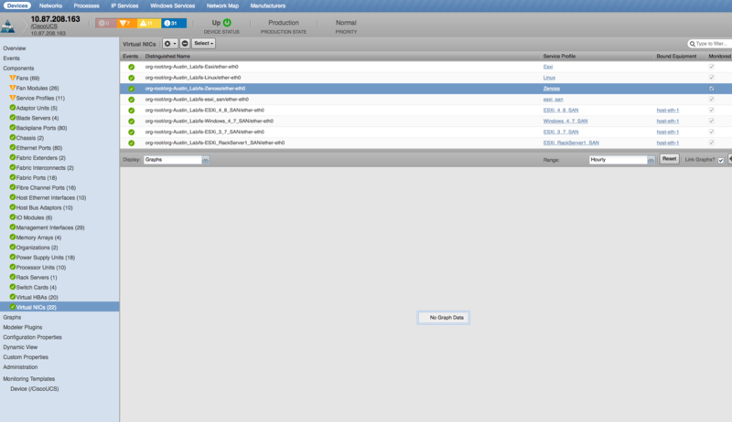732x422 pixels.
Task: Click status icon for Esxi/ether-eth0 row
Action: [131, 67]
